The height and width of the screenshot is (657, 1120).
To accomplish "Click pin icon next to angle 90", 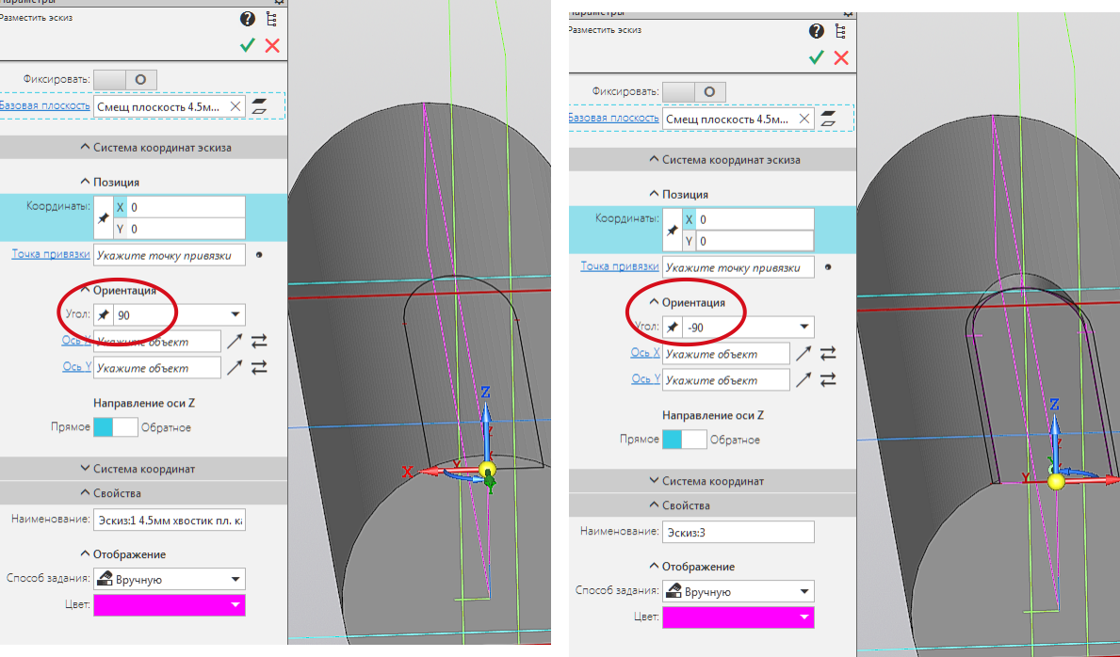I will pyautogui.click(x=105, y=315).
